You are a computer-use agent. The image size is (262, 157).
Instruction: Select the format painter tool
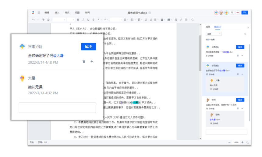pyautogui.click(x=43, y=20)
